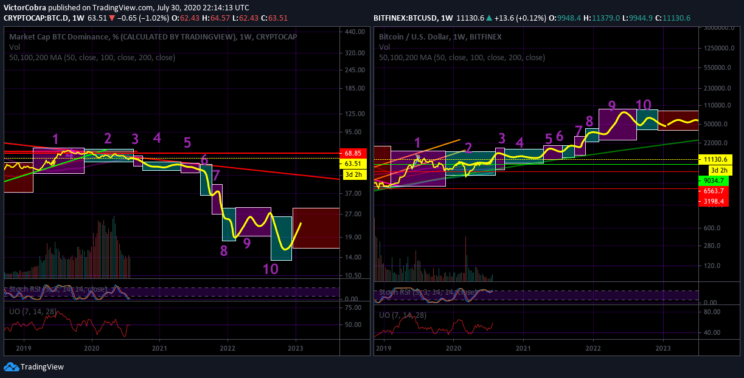This screenshot has height=378, width=744.
Task: Select the Vol indicator on dominance chart
Action: tap(15, 47)
